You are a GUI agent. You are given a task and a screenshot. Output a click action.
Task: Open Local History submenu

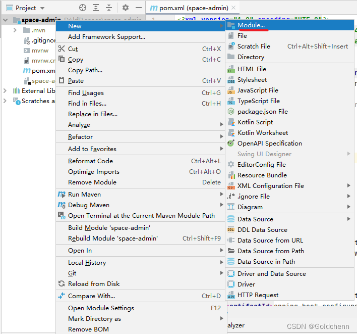[140, 263]
